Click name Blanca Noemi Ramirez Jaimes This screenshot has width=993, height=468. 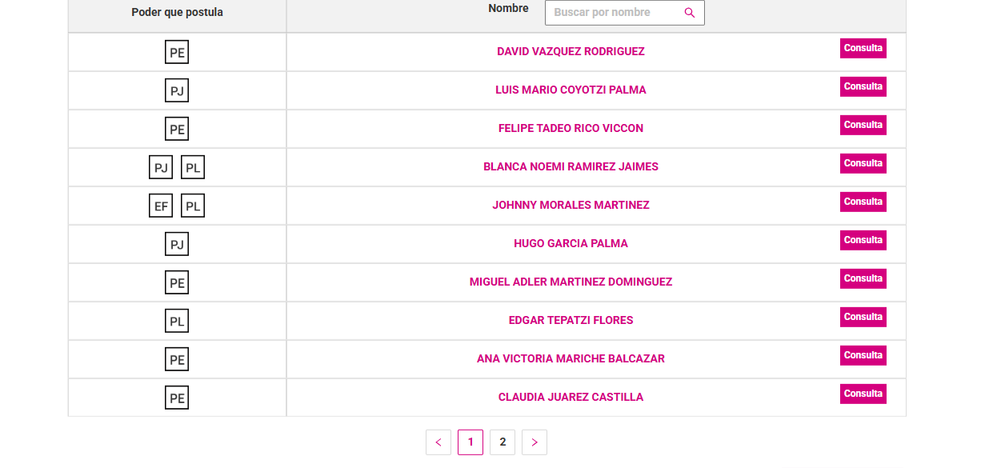coord(571,166)
